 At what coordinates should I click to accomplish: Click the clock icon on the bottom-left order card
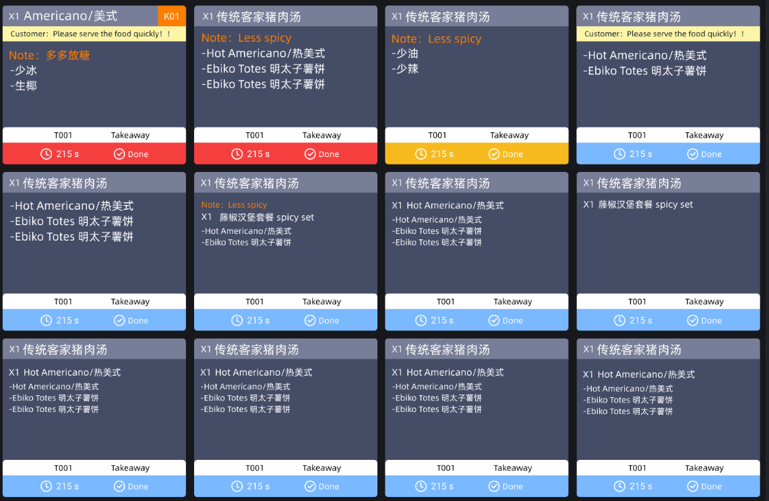click(46, 486)
